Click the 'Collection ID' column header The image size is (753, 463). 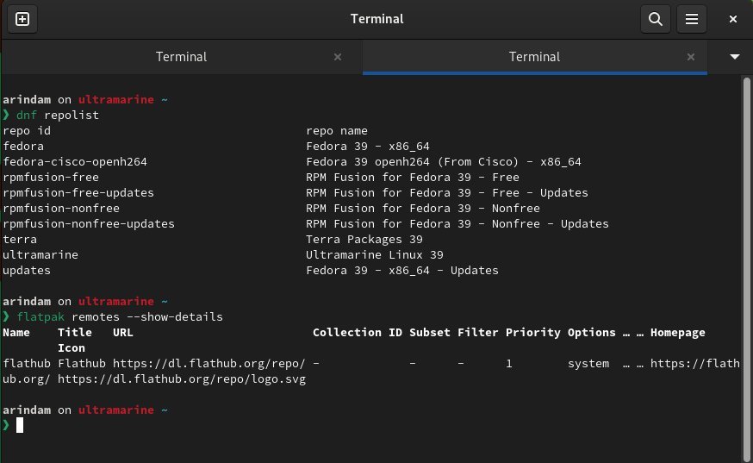coord(358,332)
